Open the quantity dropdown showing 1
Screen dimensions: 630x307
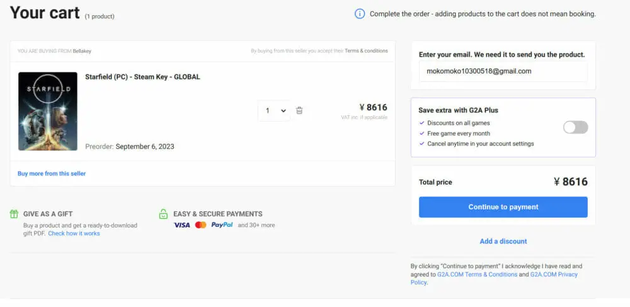[275, 110]
